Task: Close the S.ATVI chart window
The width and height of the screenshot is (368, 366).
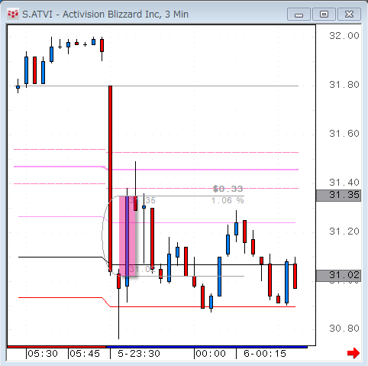Action: click(x=349, y=15)
